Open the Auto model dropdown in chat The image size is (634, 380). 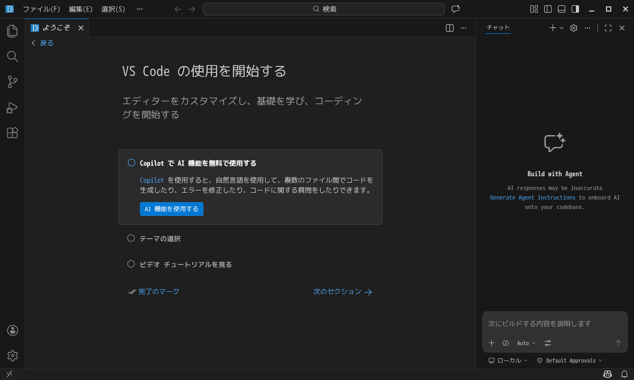[x=526, y=343]
